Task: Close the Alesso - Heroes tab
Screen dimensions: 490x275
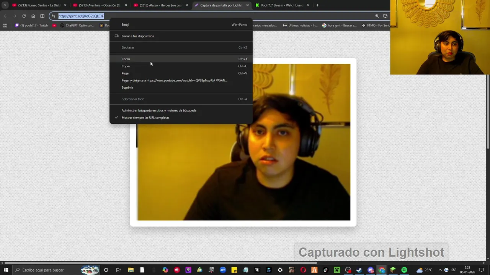Action: (x=187, y=5)
